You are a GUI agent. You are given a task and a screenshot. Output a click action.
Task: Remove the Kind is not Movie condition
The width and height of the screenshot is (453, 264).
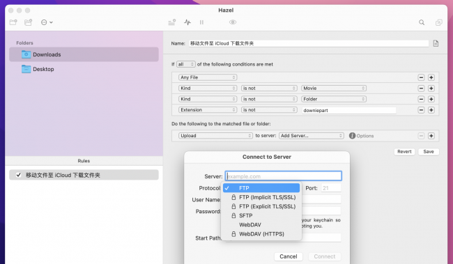(x=421, y=88)
